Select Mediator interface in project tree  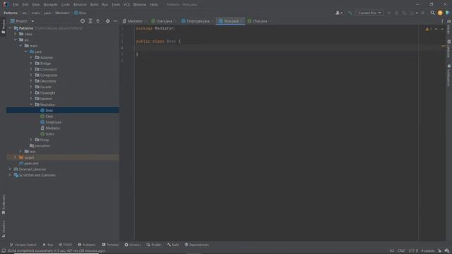click(x=53, y=128)
